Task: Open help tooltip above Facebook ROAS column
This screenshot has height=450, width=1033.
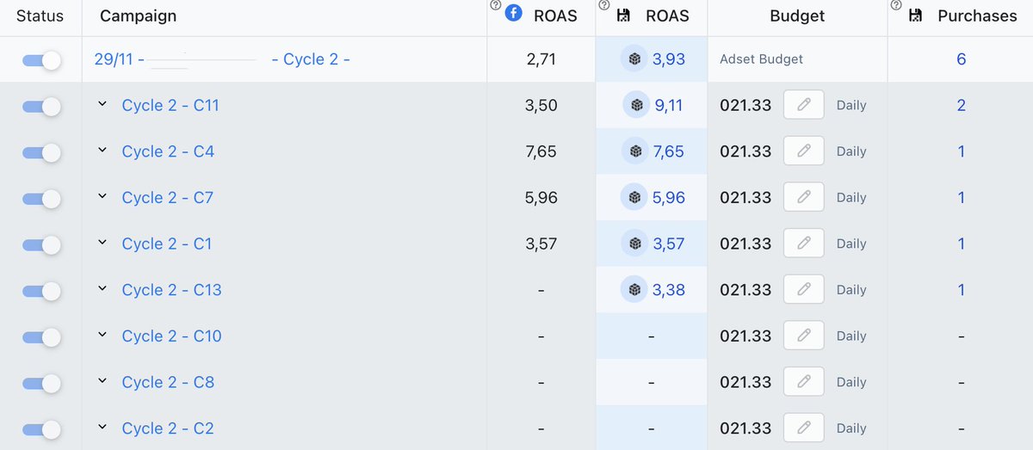Action: tap(496, 5)
